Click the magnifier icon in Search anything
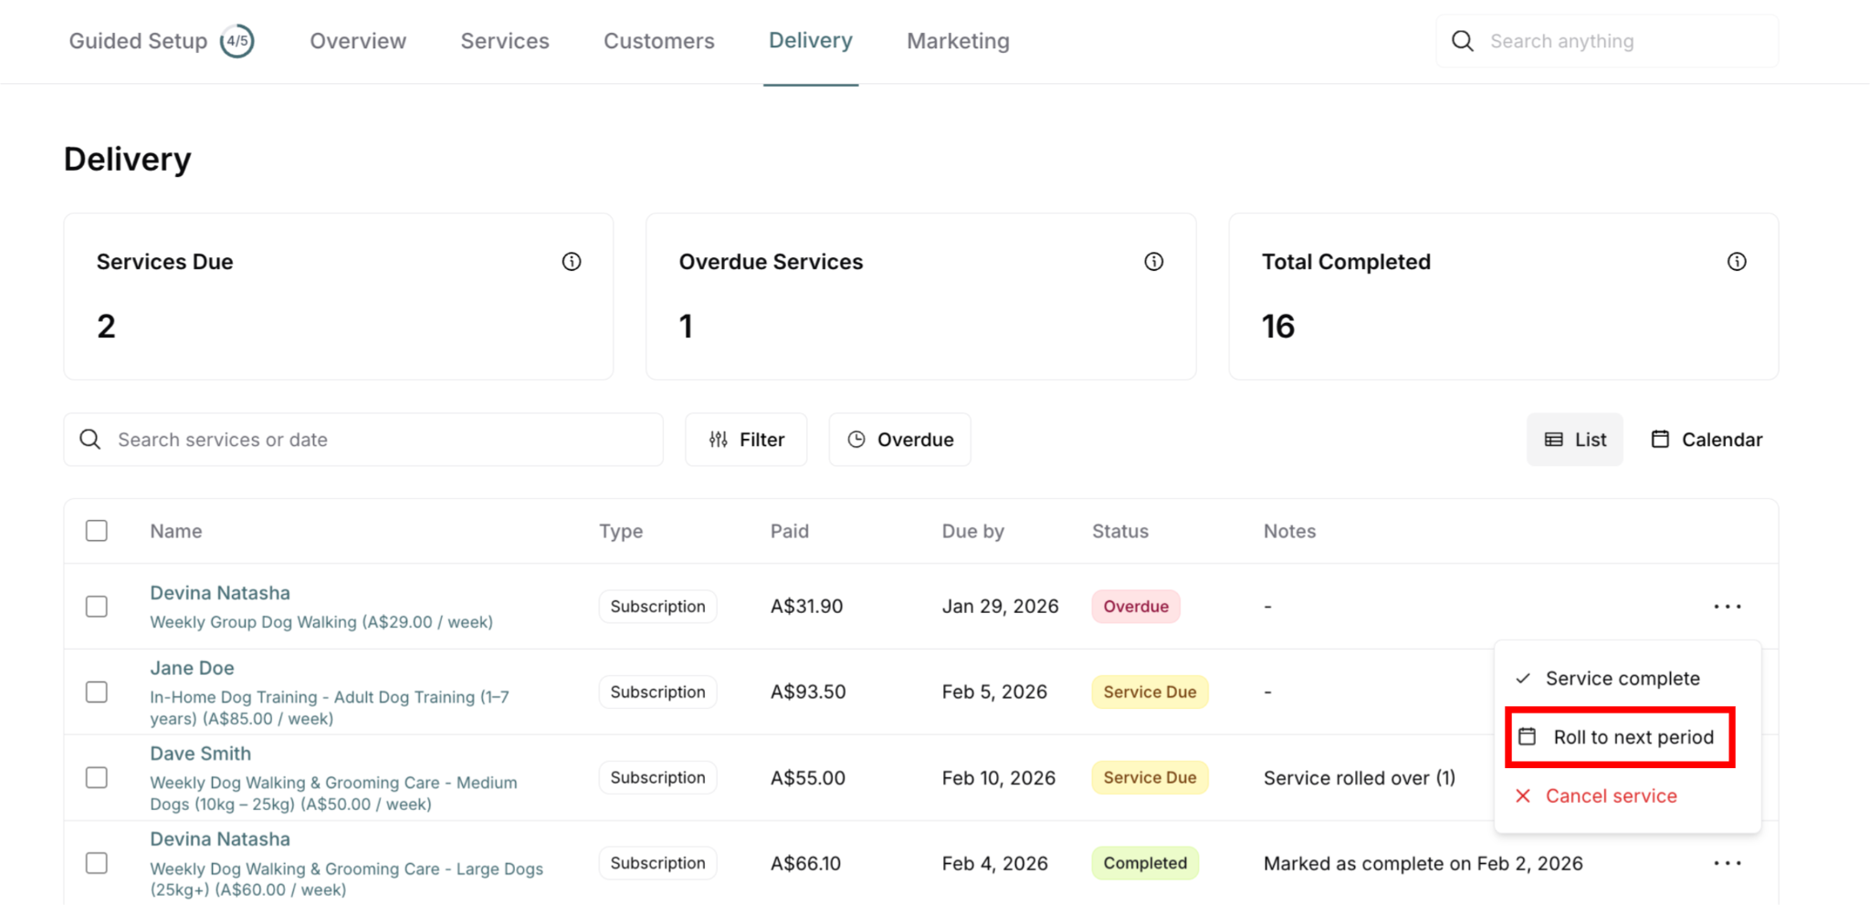Viewport: 1870px width, 905px height. [x=1463, y=41]
